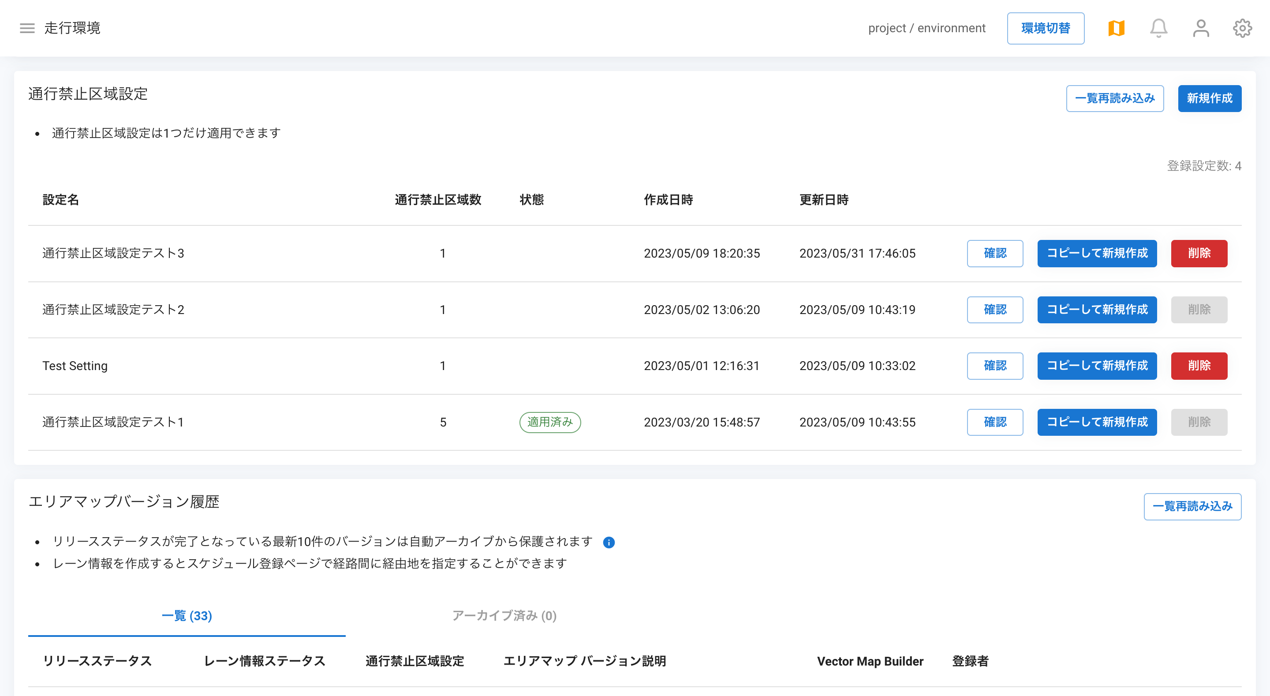Click the orange map icon in the header
1270x696 pixels.
[x=1116, y=28]
